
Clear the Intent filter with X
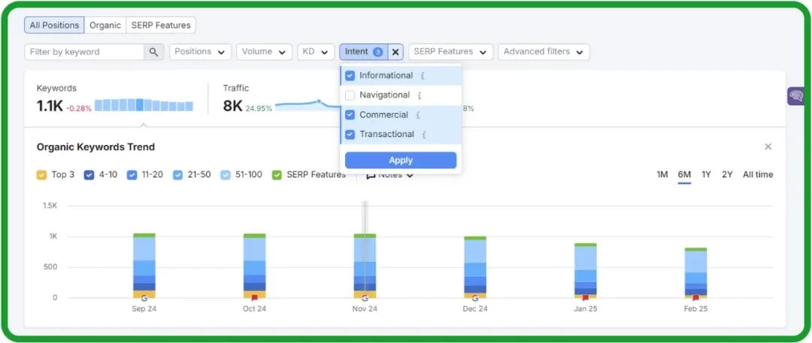[x=395, y=52]
